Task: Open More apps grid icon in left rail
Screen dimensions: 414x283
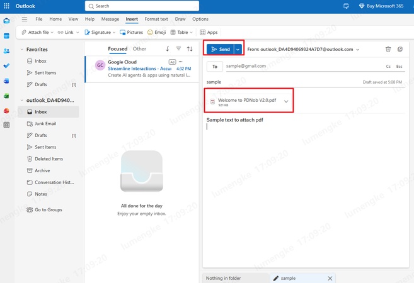Action: click(x=6, y=125)
